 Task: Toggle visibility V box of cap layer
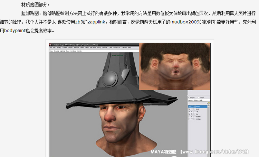[189, 111]
